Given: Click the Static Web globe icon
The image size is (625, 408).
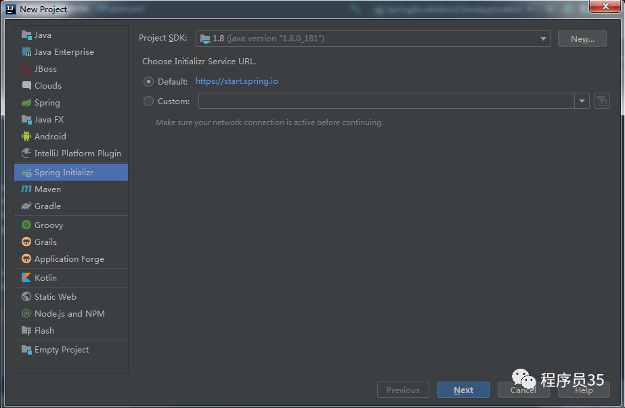Looking at the screenshot, I should click(x=26, y=296).
